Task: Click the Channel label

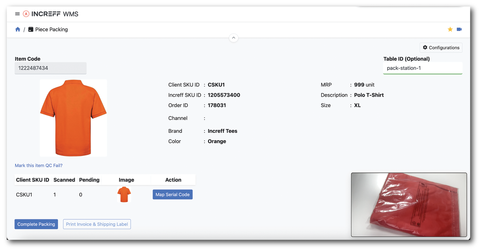Action: 178,118
